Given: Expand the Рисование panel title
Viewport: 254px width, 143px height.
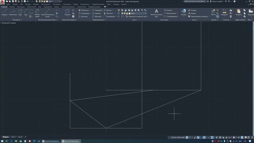Looking at the screenshot, I should (x=17, y=20).
